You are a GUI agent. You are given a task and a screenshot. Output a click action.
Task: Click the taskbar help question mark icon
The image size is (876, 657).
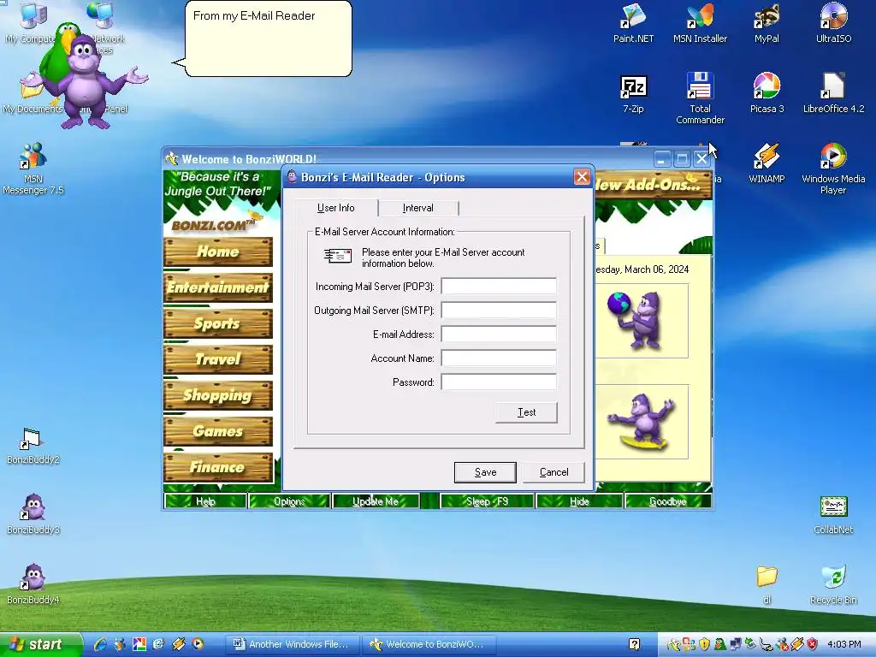[634, 644]
